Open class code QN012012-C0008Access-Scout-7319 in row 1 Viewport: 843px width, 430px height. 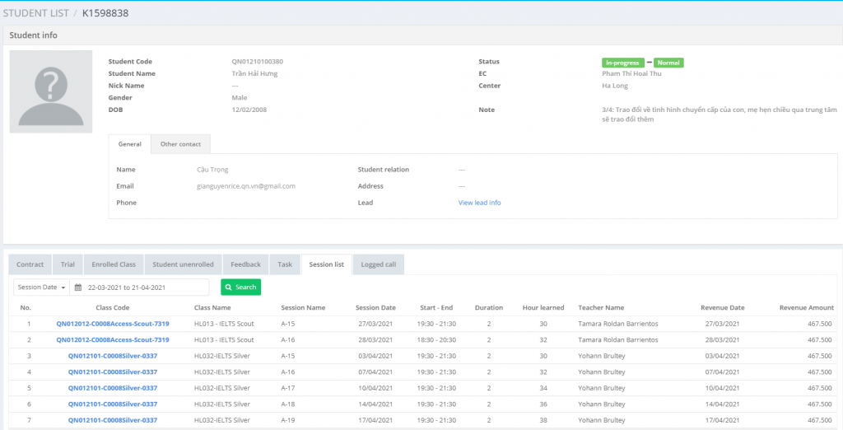[113, 324]
